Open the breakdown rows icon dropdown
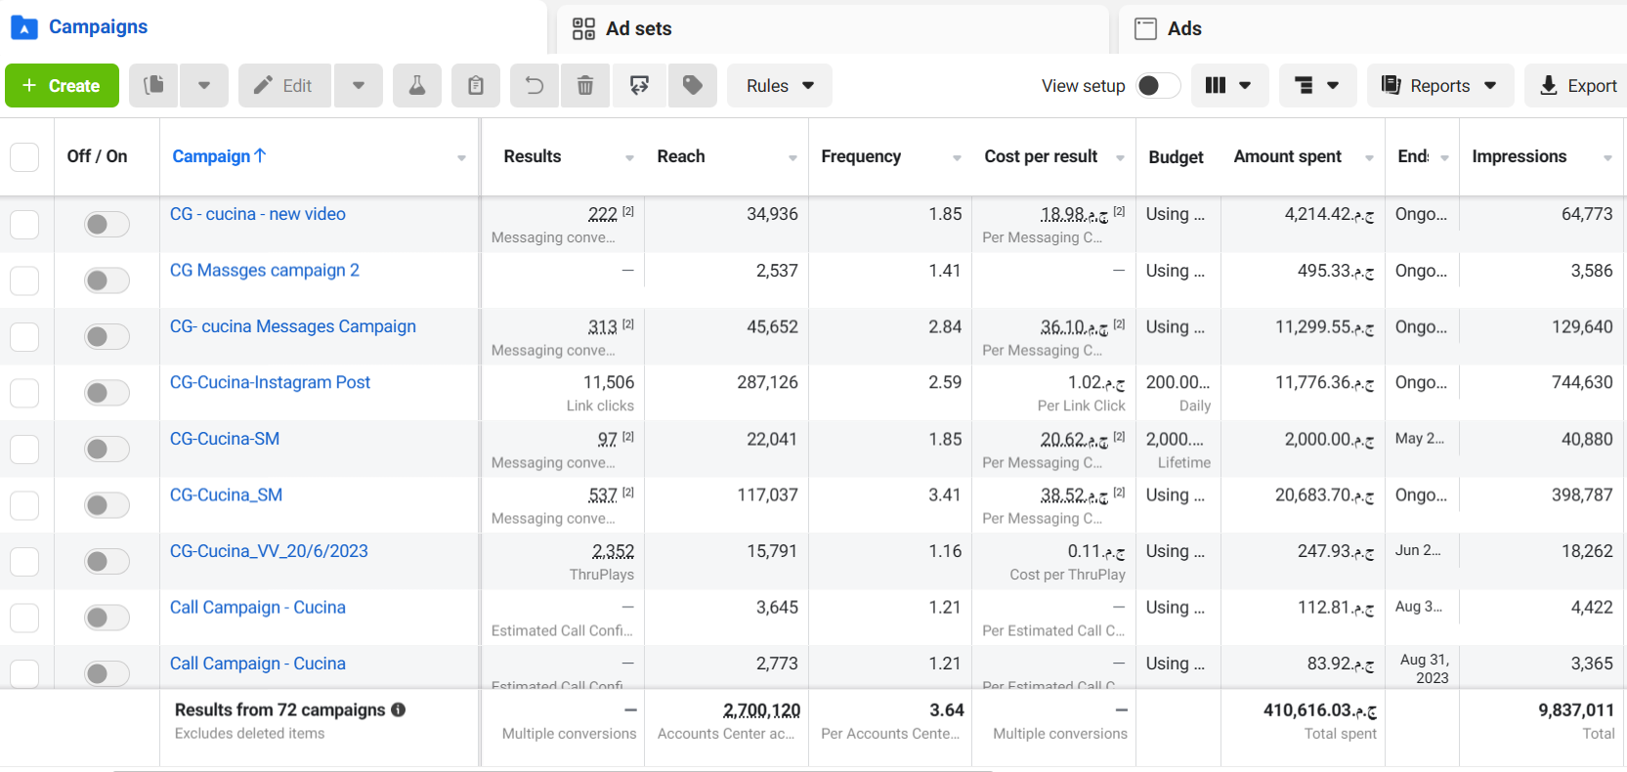 click(1317, 86)
